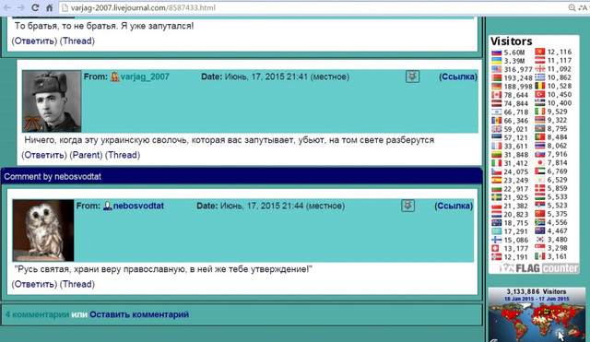Click the German flag with 188,998 visitors
Image resolution: width=590 pixels, height=342 pixels.
click(x=497, y=86)
